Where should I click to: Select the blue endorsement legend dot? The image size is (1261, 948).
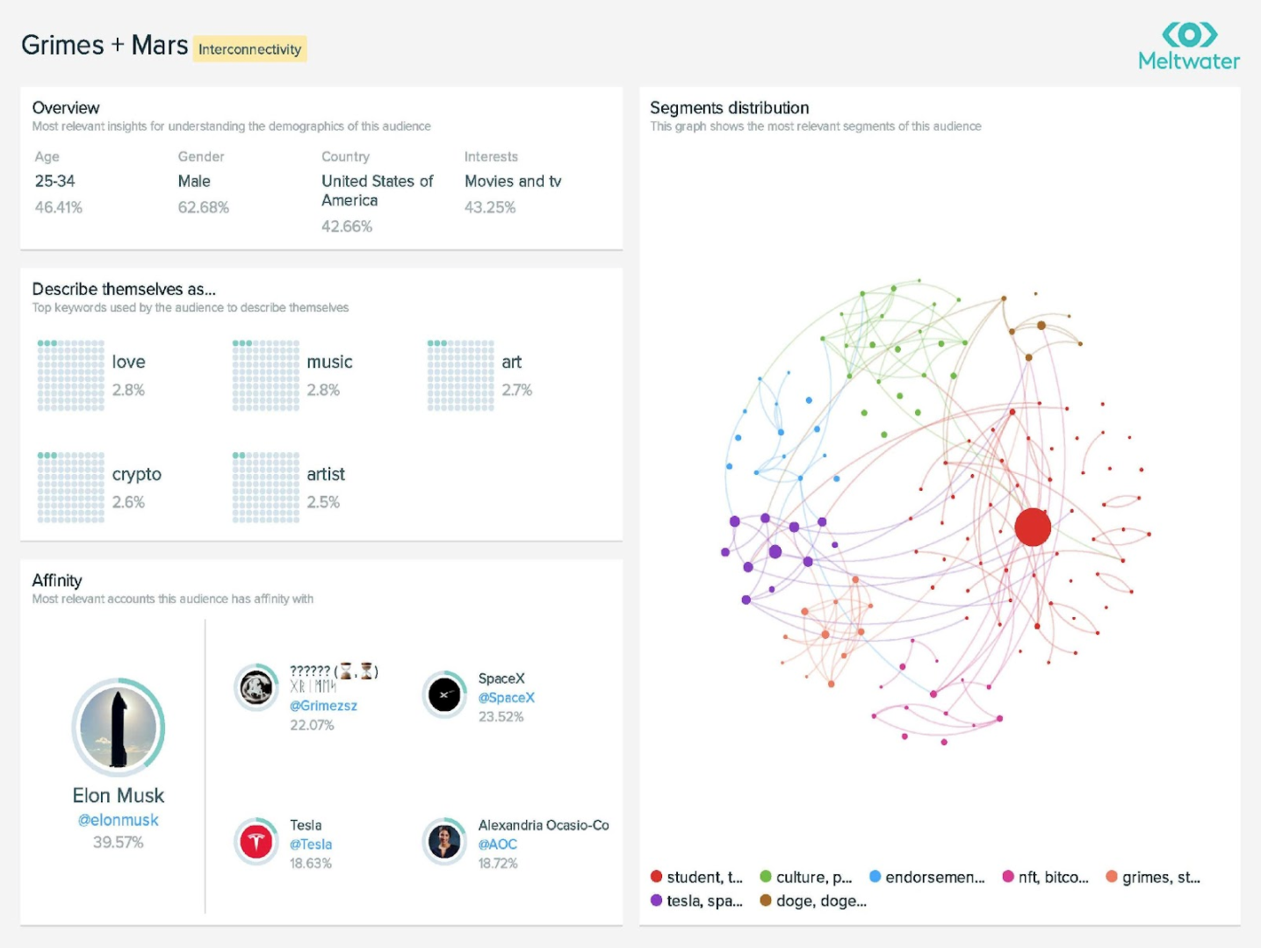click(x=875, y=876)
